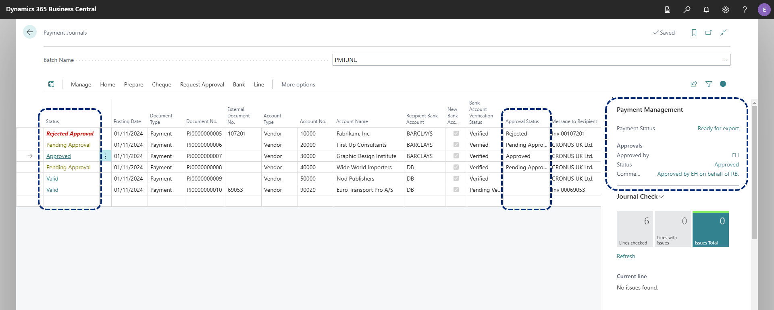This screenshot has width=774, height=310.
Task: Toggle New Bank Account checkbox for Fabrikam
Action: click(456, 133)
